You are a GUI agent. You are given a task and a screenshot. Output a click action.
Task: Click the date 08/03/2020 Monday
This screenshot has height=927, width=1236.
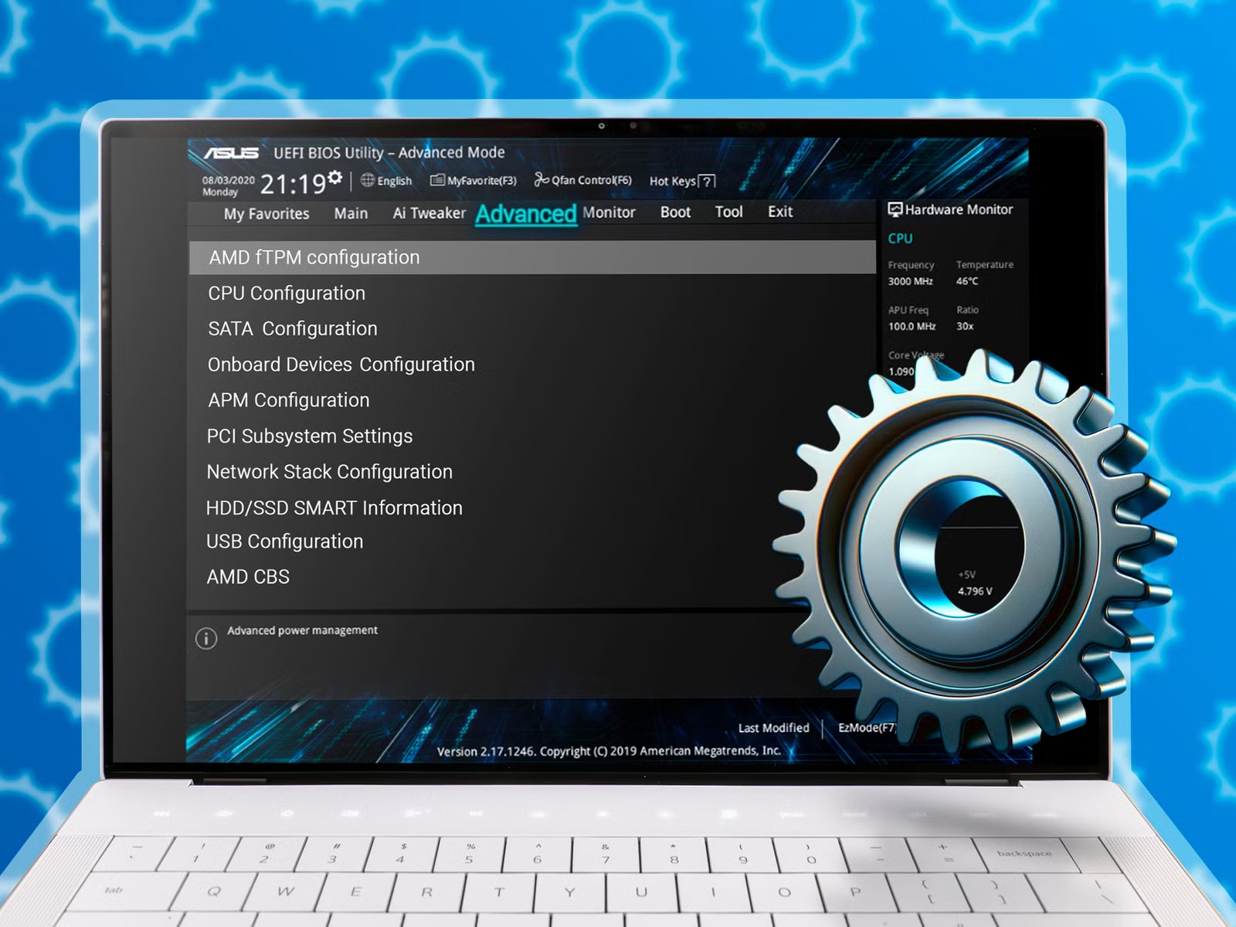pyautogui.click(x=228, y=185)
